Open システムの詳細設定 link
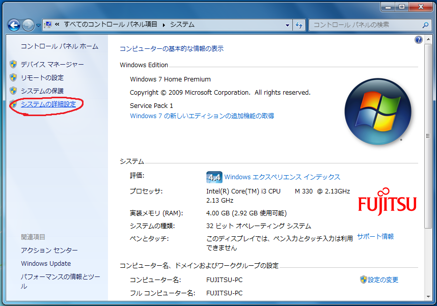The height and width of the screenshot is (306, 437). [x=48, y=104]
